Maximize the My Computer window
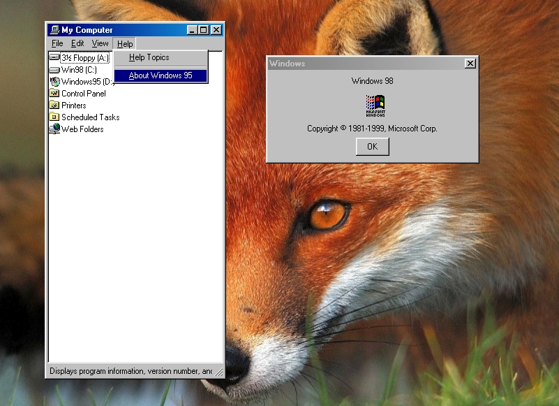This screenshot has width=559, height=406. point(203,30)
